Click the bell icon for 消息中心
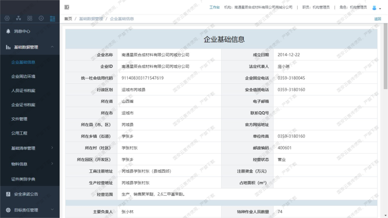This screenshot has width=388, height=218. pos(8,31)
